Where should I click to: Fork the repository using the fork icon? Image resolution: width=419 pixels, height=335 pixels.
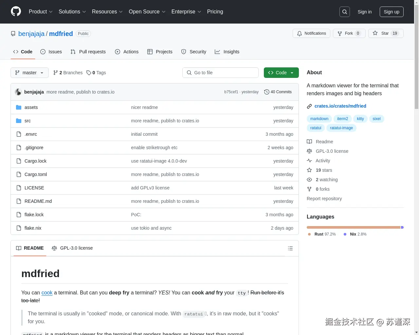[x=340, y=33]
